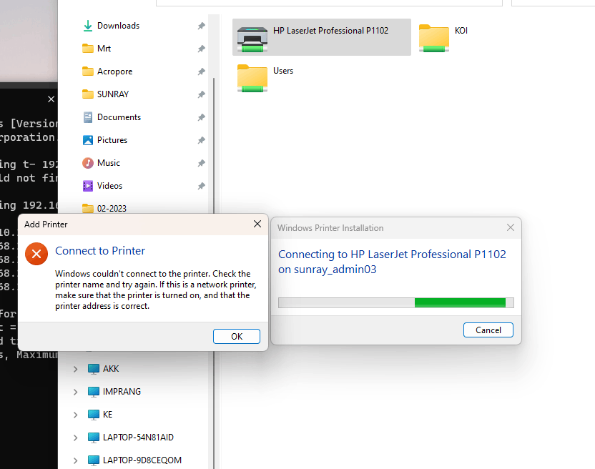Unpin Music using its pin icon
This screenshot has height=469, width=595.
201,163
